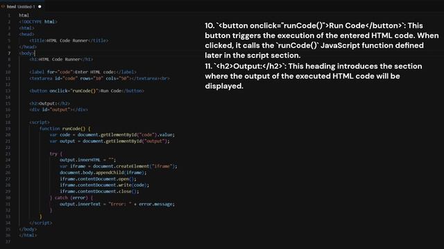Select the Untitled-1 editor tab
Image resolution: width=444 pixels, height=249 pixels.
22,6
